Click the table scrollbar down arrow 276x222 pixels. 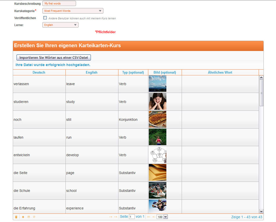[x=261, y=211]
